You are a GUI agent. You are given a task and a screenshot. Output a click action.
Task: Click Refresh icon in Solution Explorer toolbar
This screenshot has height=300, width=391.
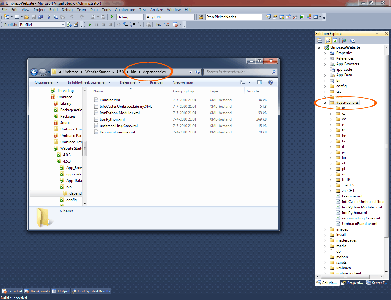(335, 40)
